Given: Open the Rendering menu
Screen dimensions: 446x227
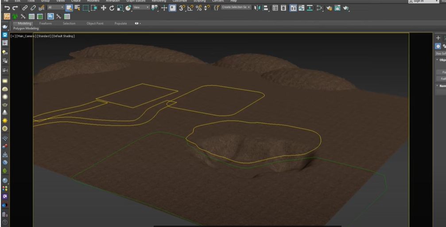Looking at the screenshot, I should [159, 1].
